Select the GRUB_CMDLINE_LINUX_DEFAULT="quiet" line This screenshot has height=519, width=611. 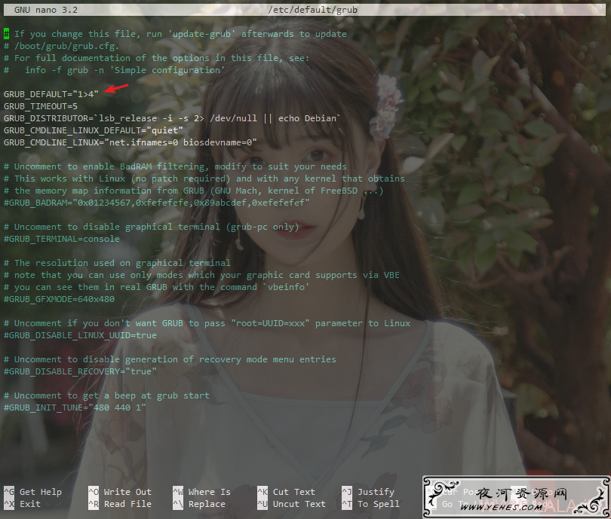tap(93, 130)
